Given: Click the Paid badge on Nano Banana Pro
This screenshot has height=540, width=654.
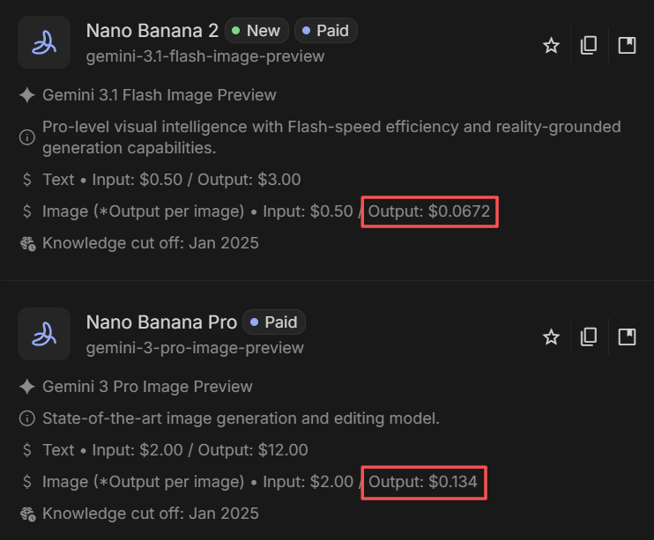Looking at the screenshot, I should (x=274, y=322).
